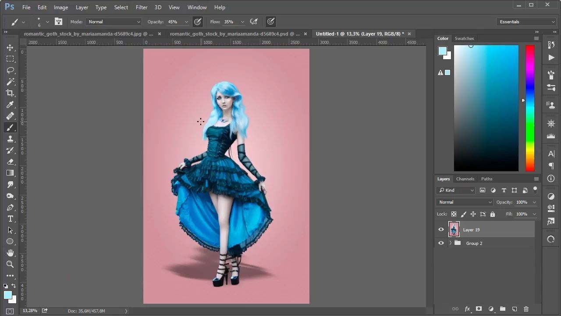Pick the Eyedropper tool

tap(10, 104)
